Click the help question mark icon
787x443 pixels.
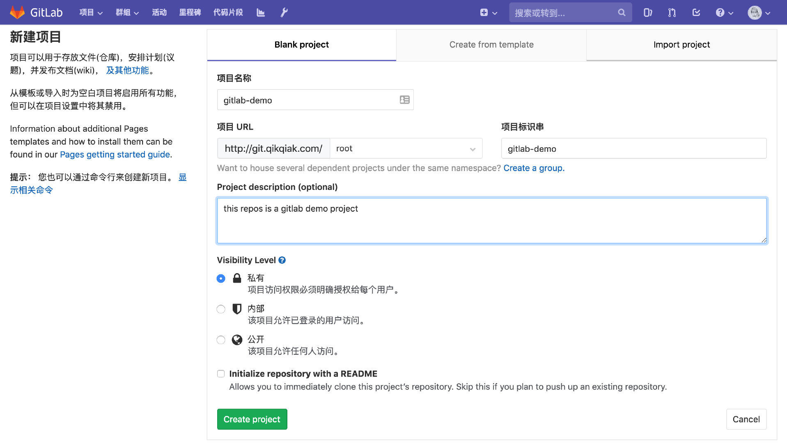point(720,12)
